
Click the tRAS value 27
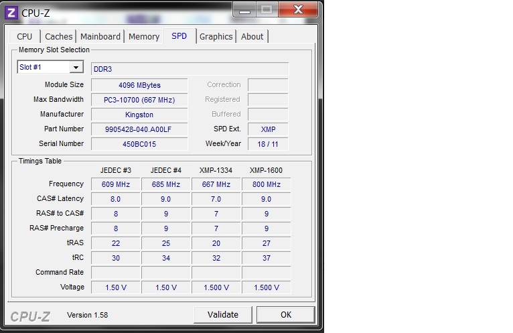267,243
